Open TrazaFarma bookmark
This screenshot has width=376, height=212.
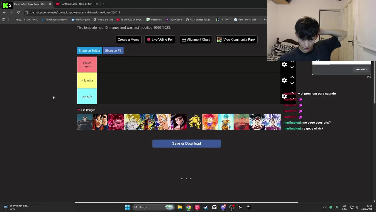click(154, 20)
